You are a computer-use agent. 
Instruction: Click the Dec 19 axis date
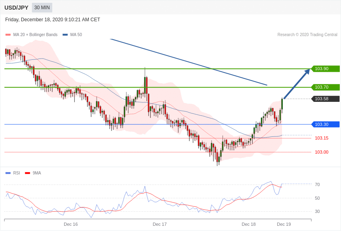point(284,224)
